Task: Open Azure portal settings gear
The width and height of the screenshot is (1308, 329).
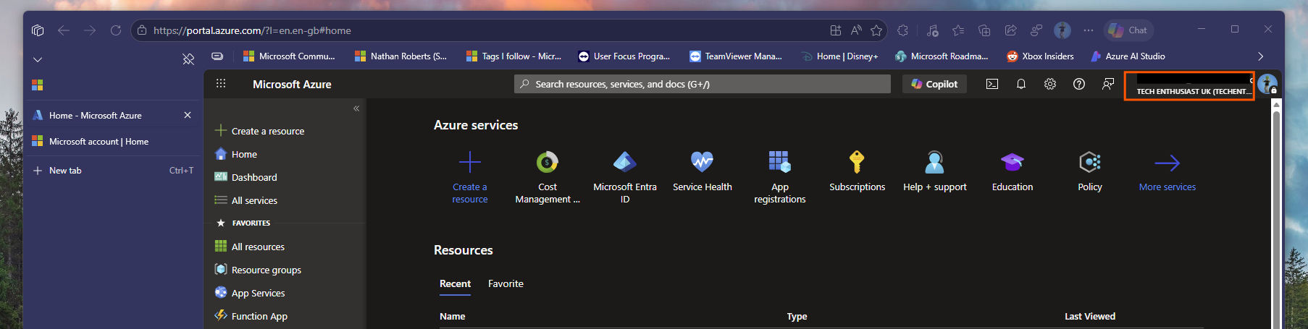Action: [1050, 84]
